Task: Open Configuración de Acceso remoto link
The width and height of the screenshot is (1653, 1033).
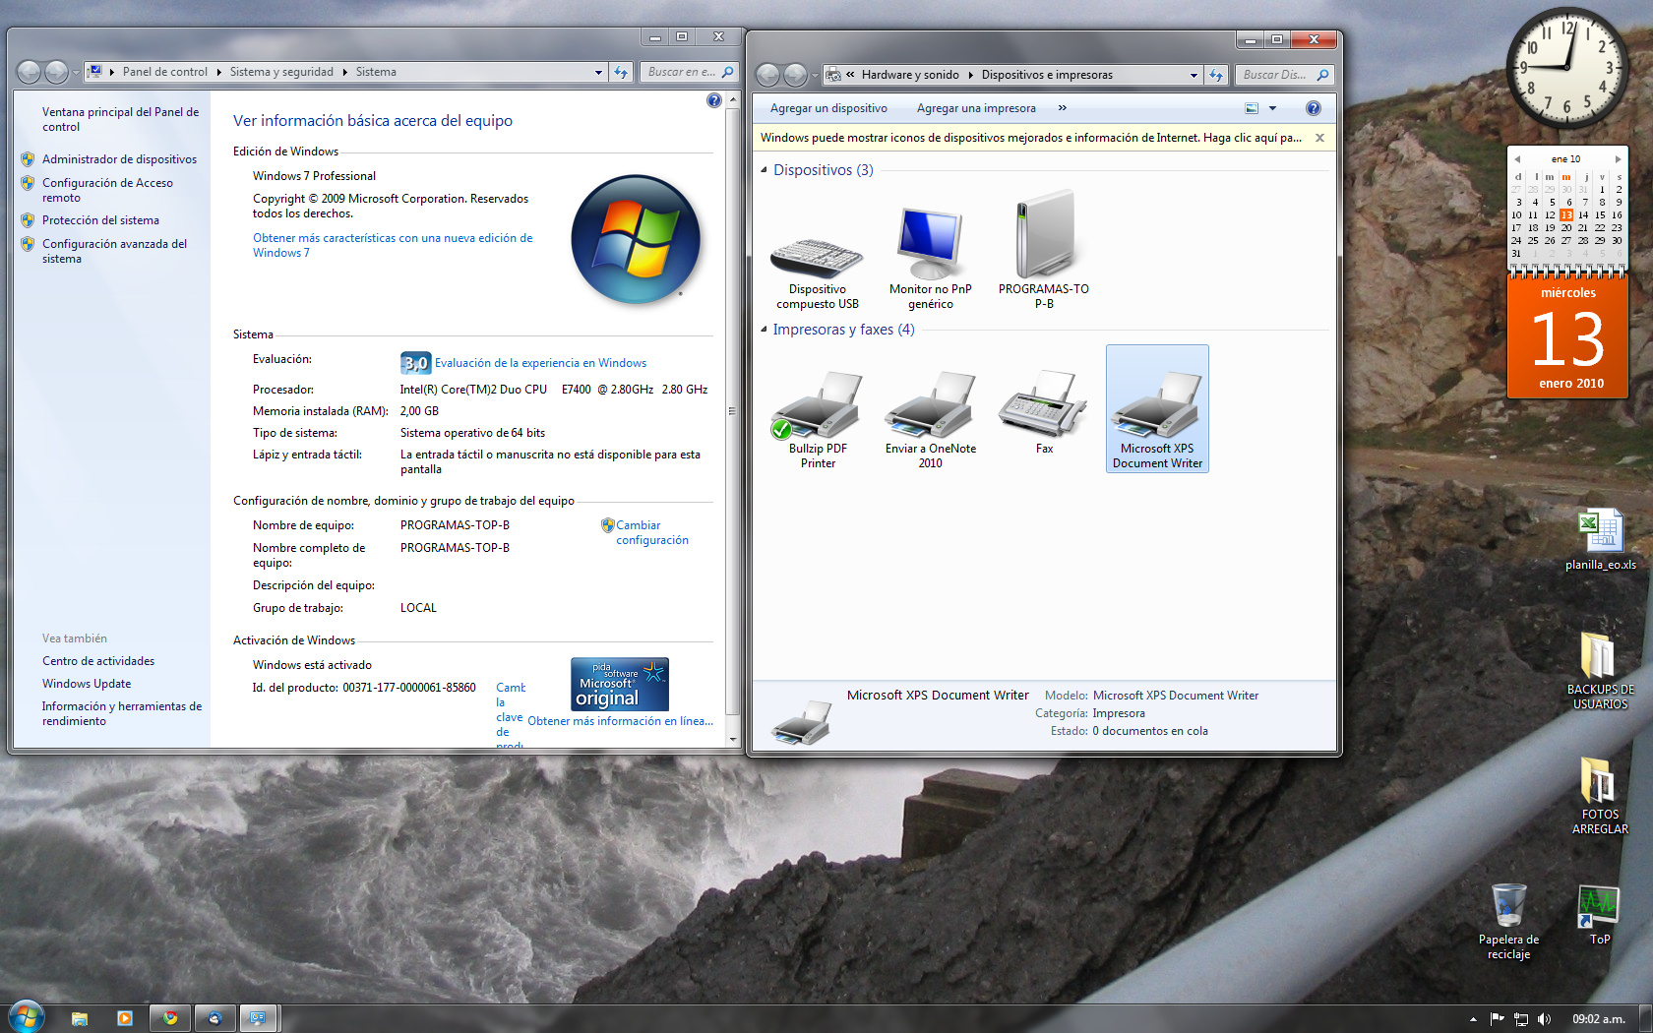Action: [107, 190]
